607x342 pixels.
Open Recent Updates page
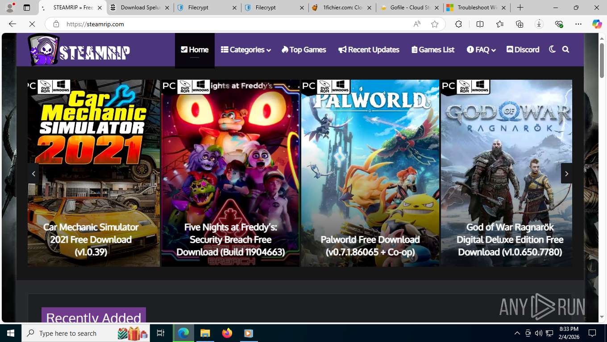[369, 50]
